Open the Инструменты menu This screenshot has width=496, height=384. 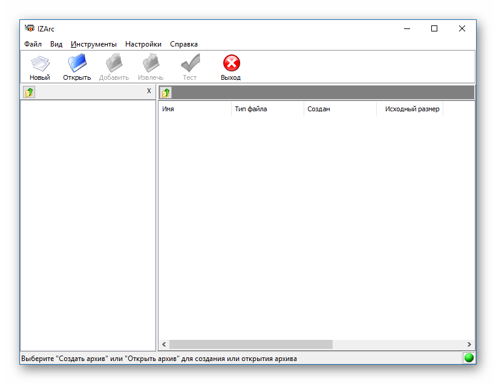(94, 44)
